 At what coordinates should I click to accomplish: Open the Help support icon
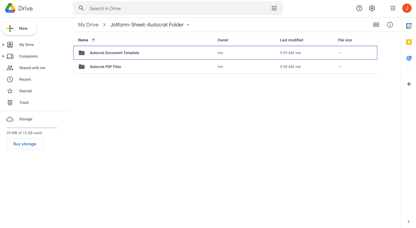(x=359, y=8)
